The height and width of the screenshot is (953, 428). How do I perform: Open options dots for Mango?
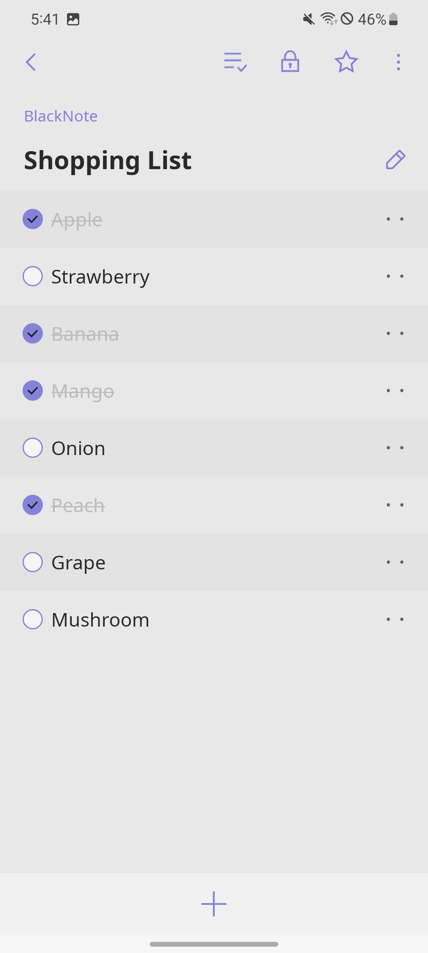pyautogui.click(x=395, y=391)
